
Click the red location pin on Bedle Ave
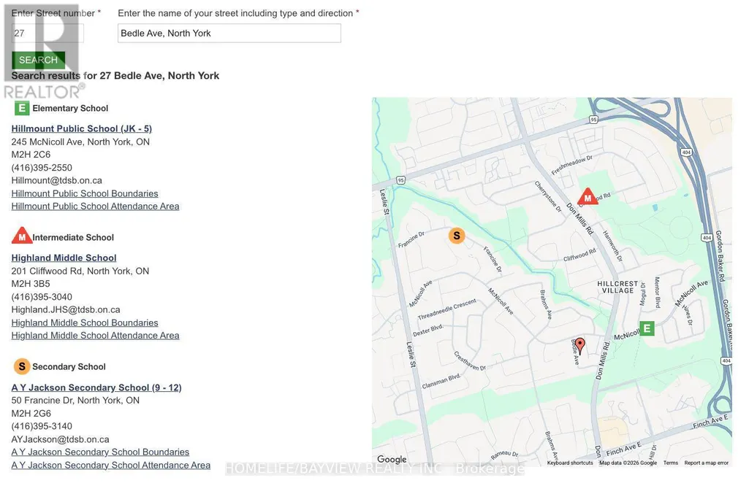pos(579,345)
